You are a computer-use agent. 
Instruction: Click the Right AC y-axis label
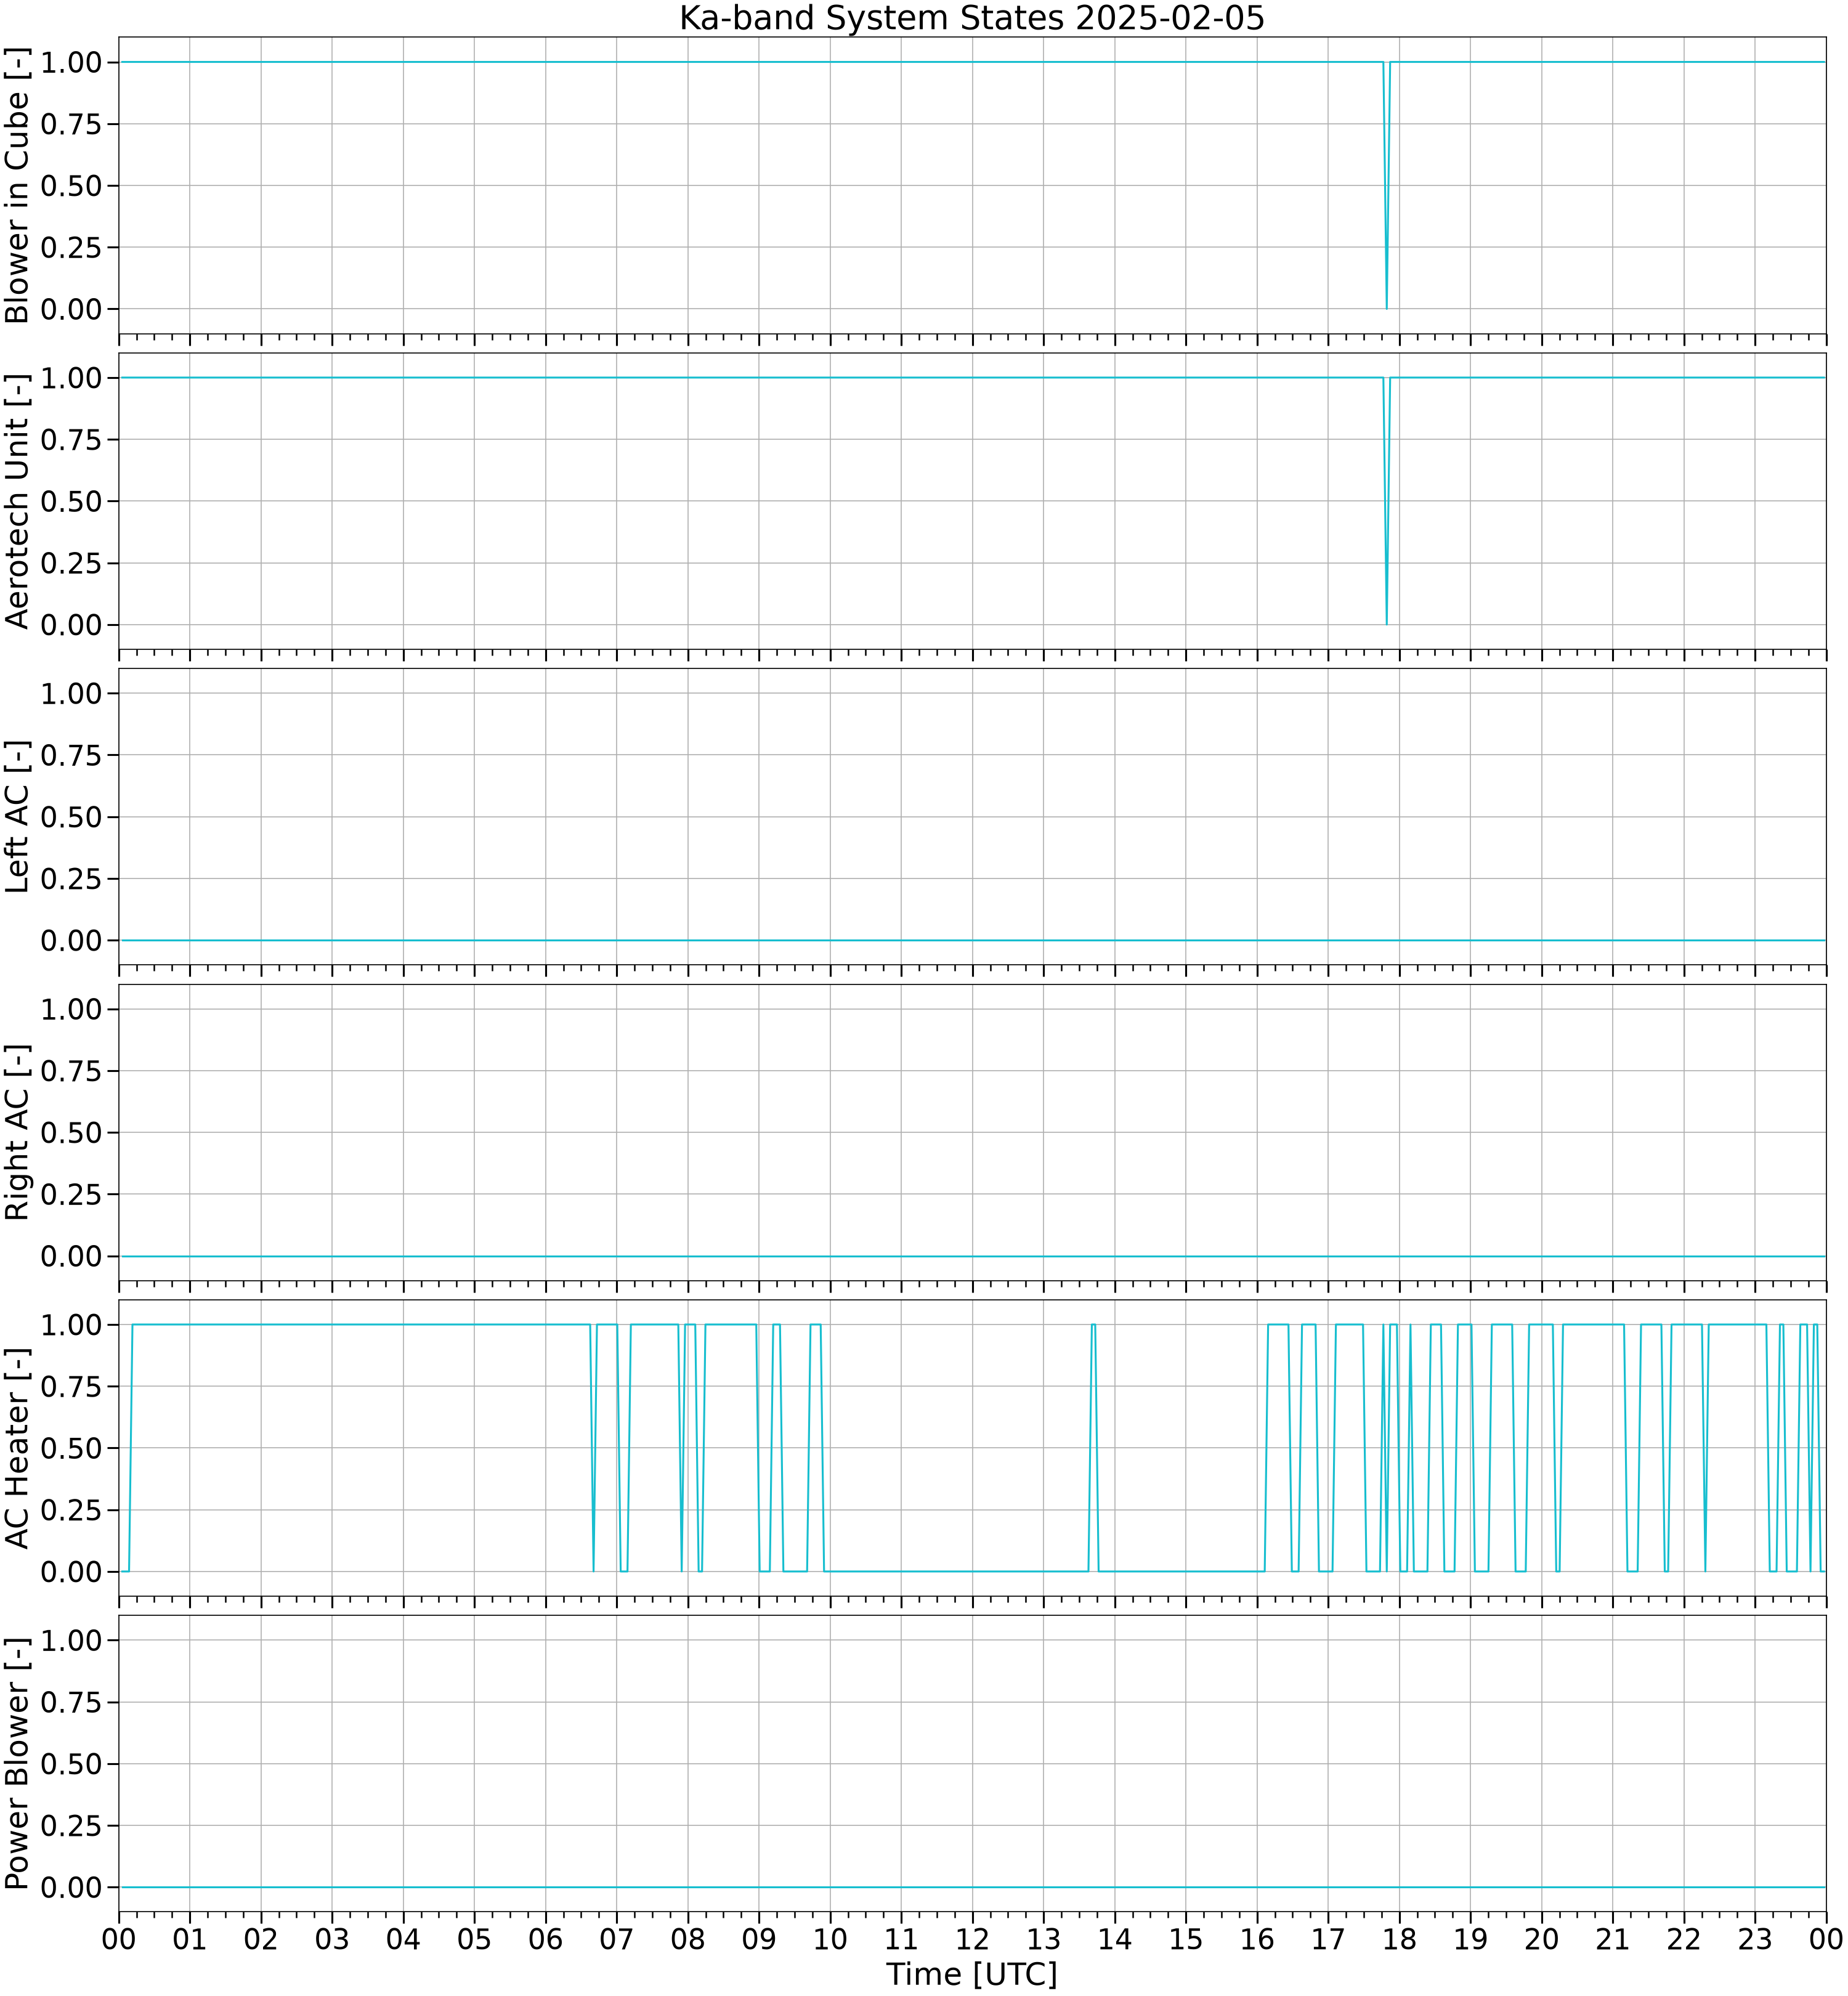coord(17,1132)
